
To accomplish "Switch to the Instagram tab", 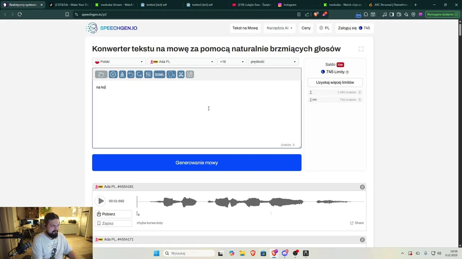I will coord(297,5).
